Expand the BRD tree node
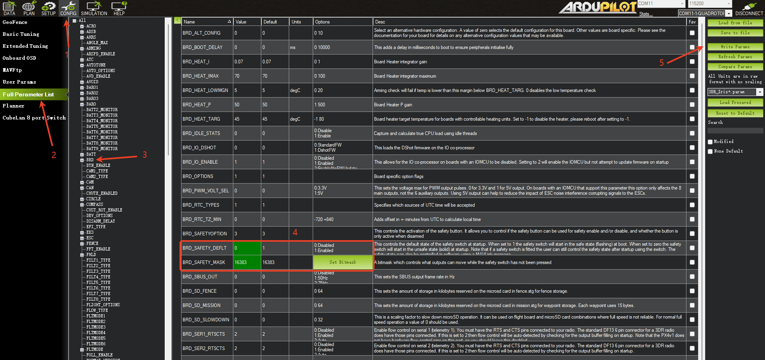Screen dimensions: 765x360 [82, 160]
